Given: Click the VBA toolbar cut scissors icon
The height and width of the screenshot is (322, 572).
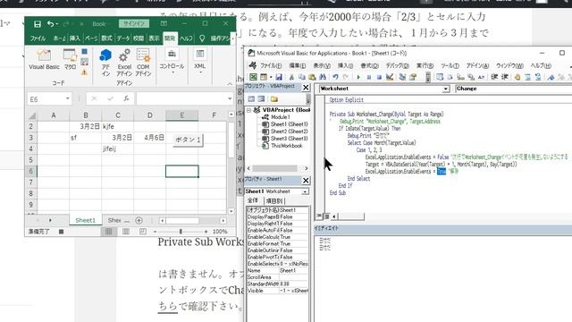Looking at the screenshot, I should [x=291, y=77].
